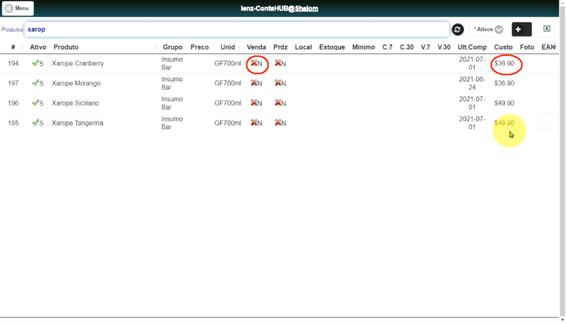This screenshot has height=324, width=566.
Task: Sort by V.7 column header
Action: (426, 47)
